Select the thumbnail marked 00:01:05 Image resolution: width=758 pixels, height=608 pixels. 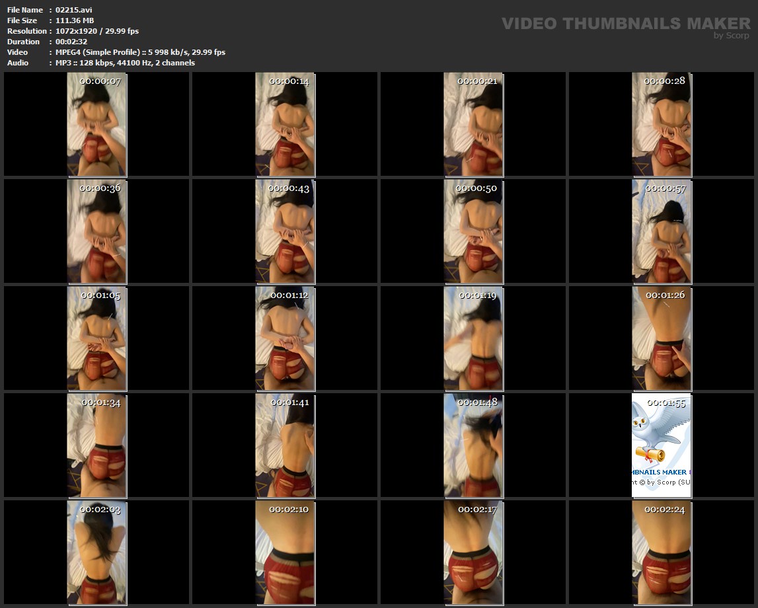96,338
